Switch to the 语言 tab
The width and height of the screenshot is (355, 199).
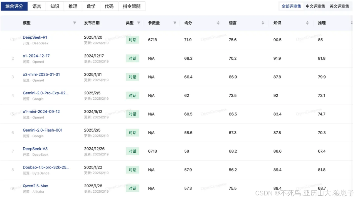37,6
